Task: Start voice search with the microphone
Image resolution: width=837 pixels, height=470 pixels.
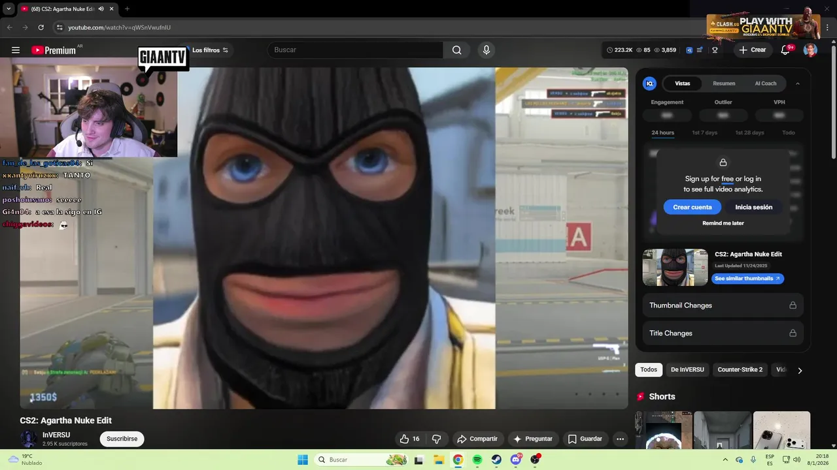Action: 486,50
